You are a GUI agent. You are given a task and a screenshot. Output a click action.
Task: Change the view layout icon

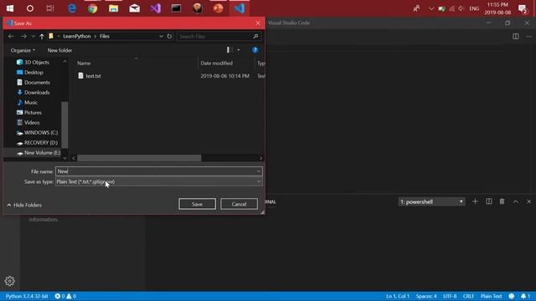click(229, 50)
